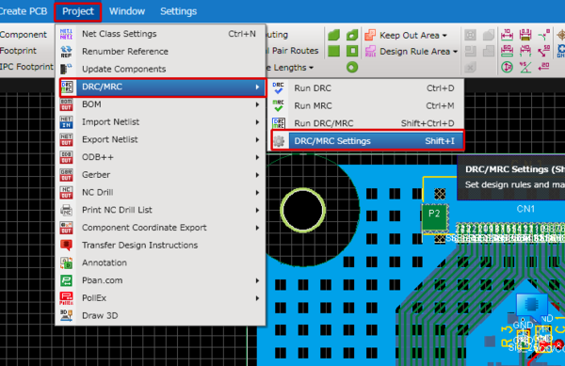The height and width of the screenshot is (366, 565).
Task: Expand the ODB++ submenu arrow
Action: tap(257, 157)
